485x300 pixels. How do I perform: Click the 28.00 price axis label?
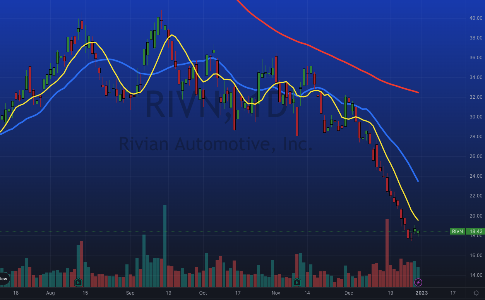[x=476, y=137]
